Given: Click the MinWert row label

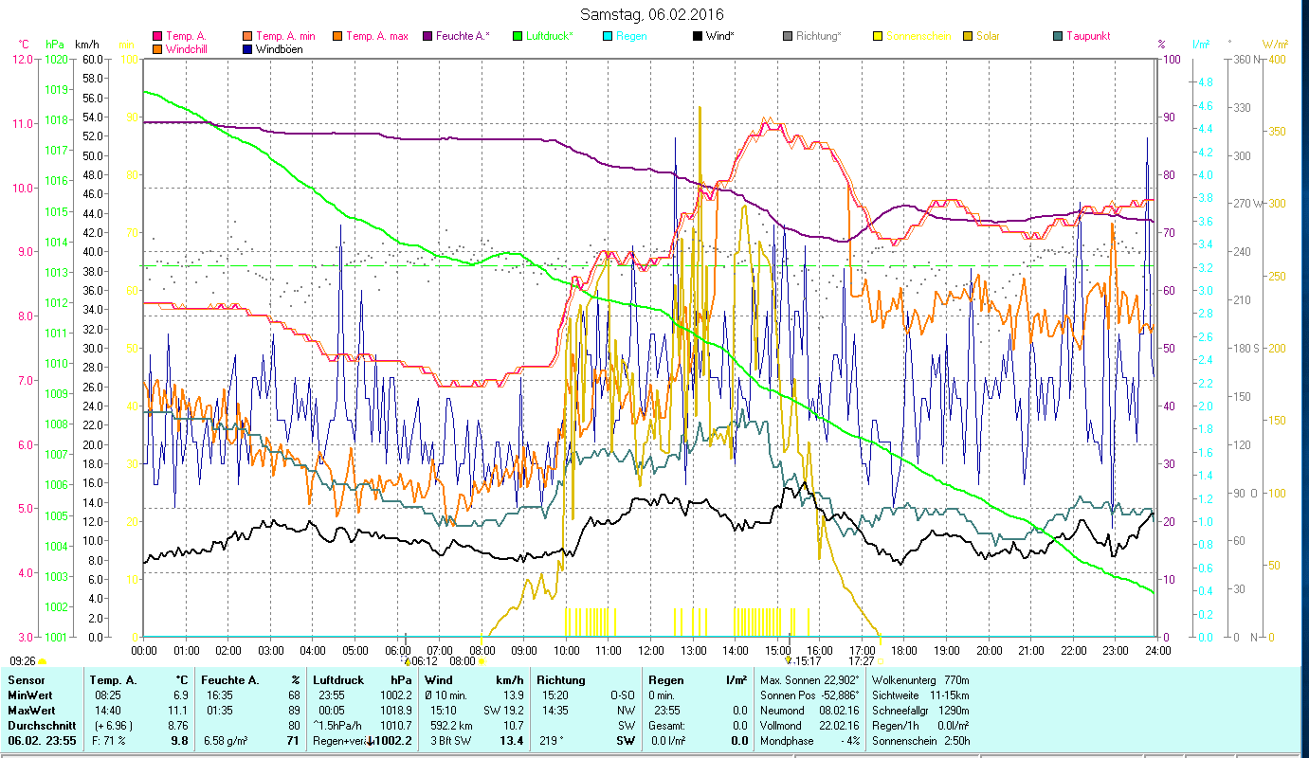Looking at the screenshot, I should [x=30, y=695].
